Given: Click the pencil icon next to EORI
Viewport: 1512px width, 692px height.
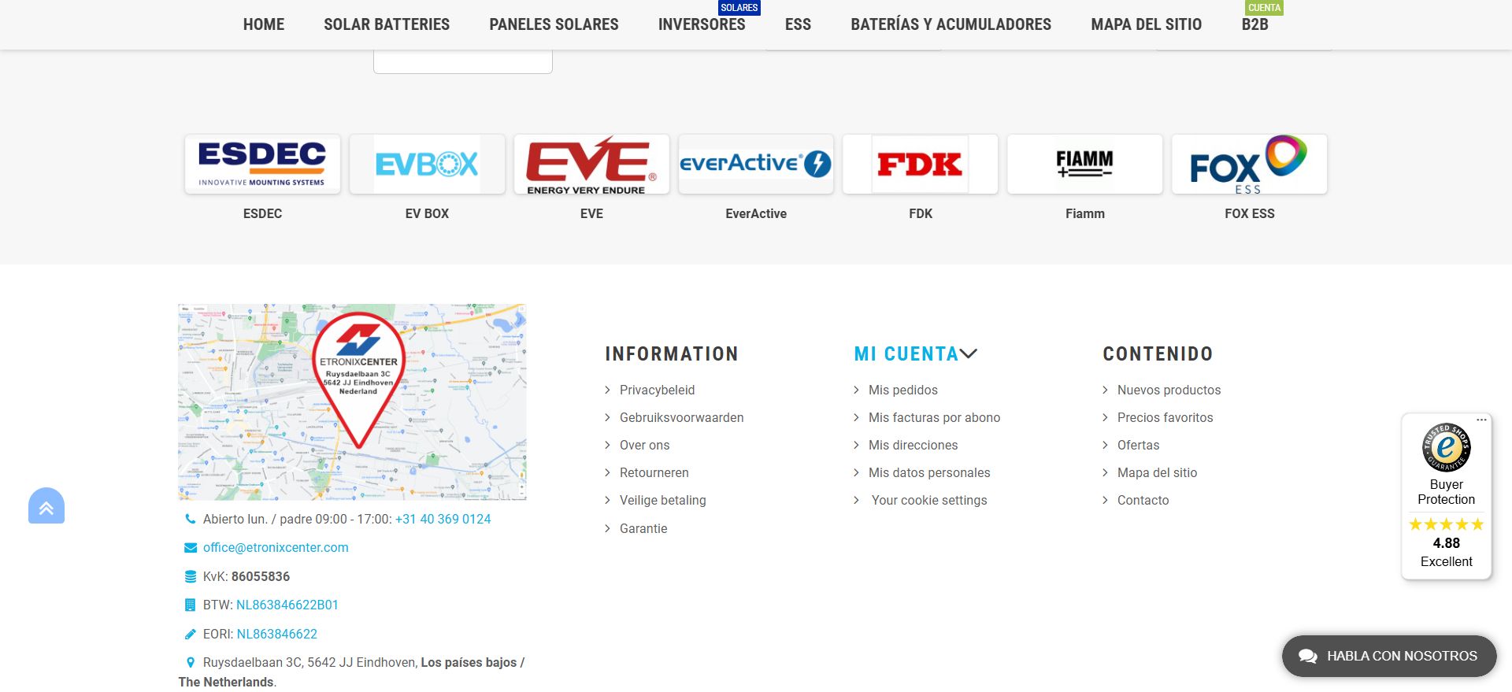Looking at the screenshot, I should pyautogui.click(x=190, y=635).
